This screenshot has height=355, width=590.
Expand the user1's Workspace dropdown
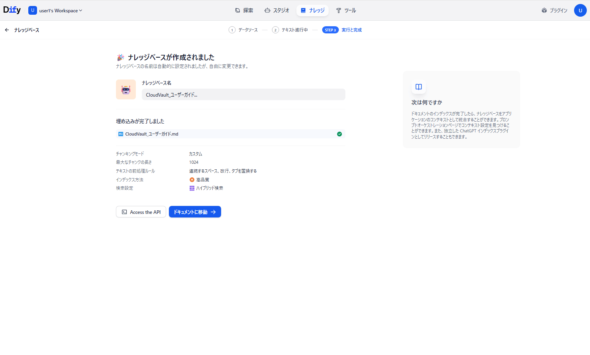pyautogui.click(x=61, y=11)
